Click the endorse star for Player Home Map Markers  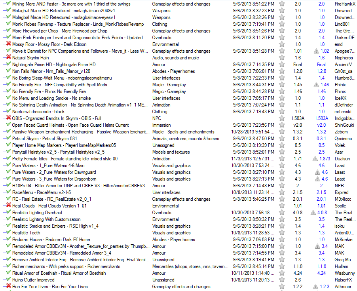(282, 145)
